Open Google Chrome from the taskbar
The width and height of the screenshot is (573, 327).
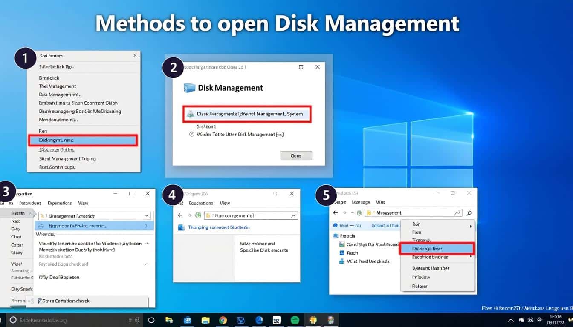[x=222, y=319]
